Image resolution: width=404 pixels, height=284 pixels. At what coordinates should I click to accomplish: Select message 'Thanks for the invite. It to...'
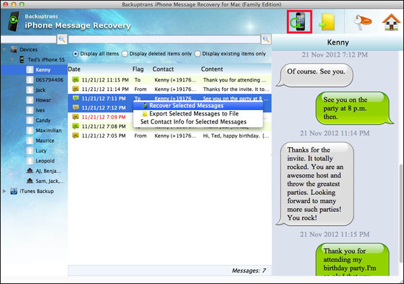[x=170, y=89]
